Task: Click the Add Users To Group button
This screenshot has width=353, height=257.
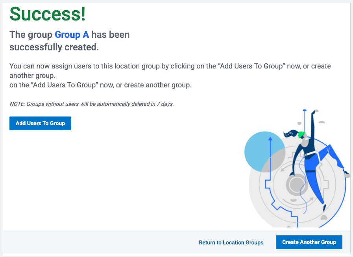Action: point(40,123)
